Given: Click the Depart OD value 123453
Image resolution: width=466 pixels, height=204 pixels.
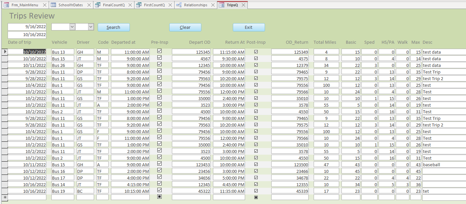Looking at the screenshot, I should [191, 164].
